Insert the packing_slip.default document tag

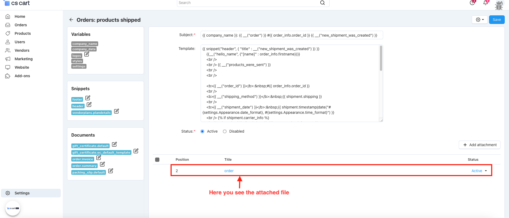click(x=89, y=172)
